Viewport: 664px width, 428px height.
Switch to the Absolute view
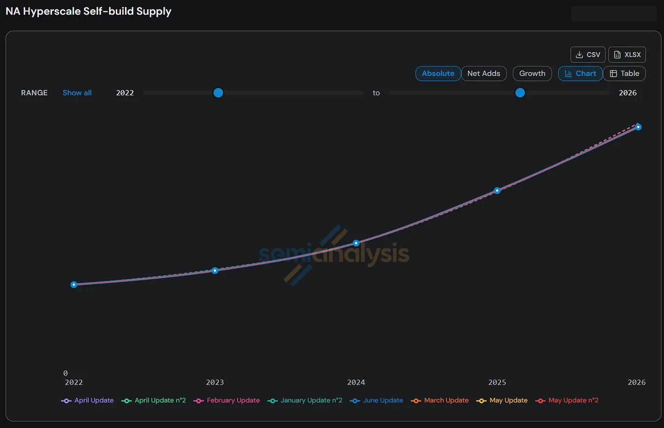[x=438, y=73]
